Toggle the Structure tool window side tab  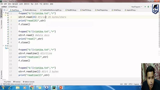tap(1, 24)
